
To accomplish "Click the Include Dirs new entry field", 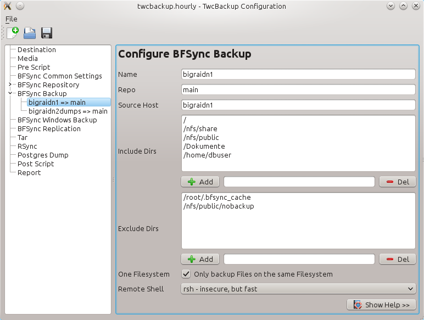I will (x=299, y=182).
